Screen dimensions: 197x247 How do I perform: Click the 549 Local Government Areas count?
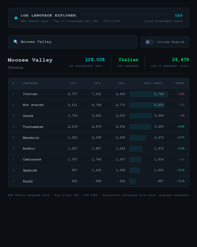click(179, 16)
